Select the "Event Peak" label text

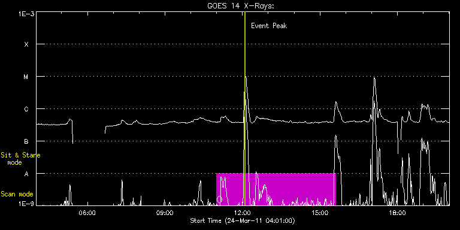[269, 26]
